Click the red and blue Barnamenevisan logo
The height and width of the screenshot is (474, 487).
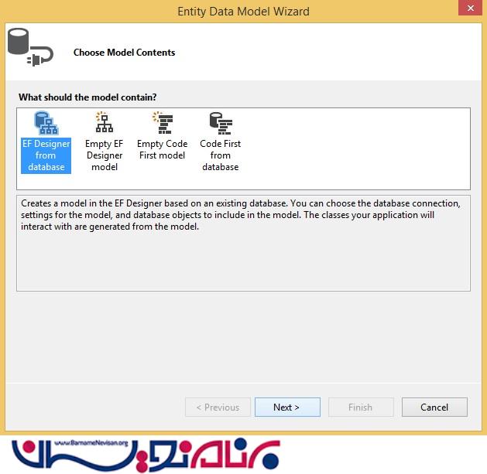(146, 455)
